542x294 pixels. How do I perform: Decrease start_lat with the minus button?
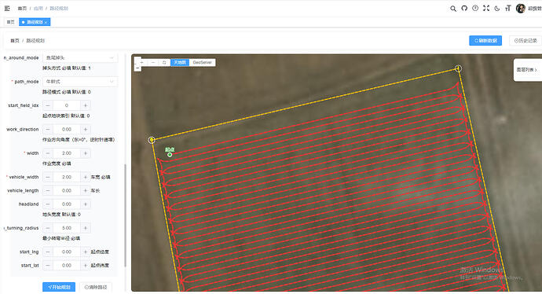pos(48,265)
